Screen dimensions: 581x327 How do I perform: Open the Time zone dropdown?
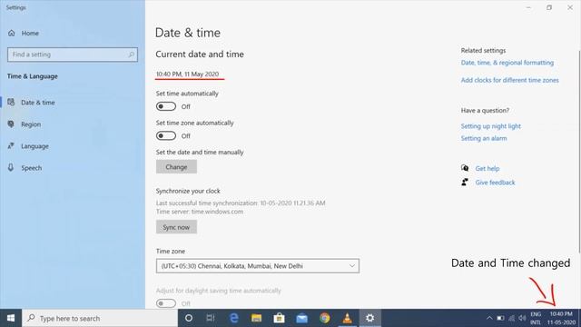(258, 266)
